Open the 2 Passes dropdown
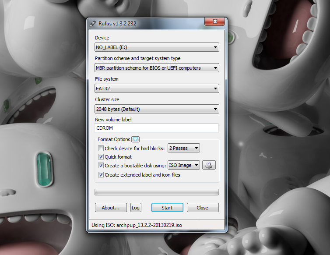 click(x=183, y=148)
